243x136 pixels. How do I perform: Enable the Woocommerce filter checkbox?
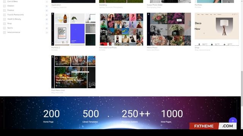tap(5, 32)
